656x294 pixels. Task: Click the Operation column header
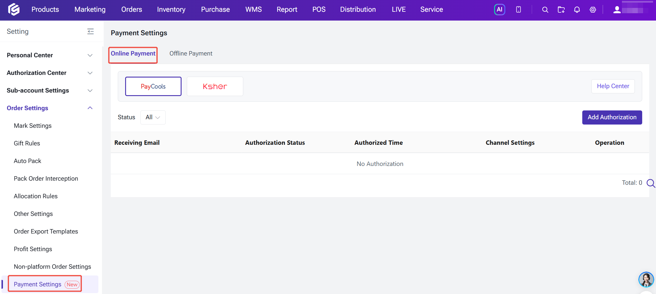click(610, 143)
